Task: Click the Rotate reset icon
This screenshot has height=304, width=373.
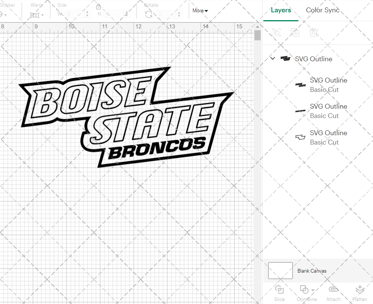Action: pyautogui.click(x=148, y=14)
